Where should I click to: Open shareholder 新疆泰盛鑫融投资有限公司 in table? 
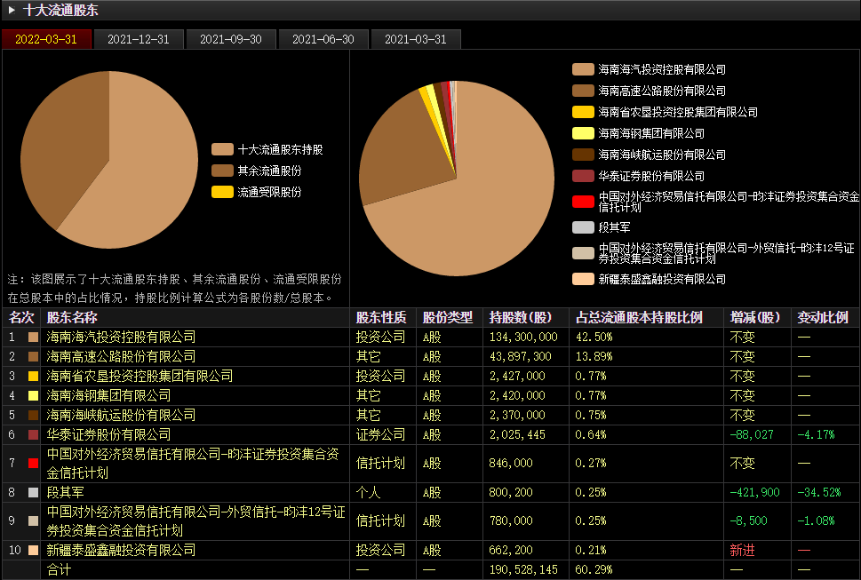[x=121, y=550]
